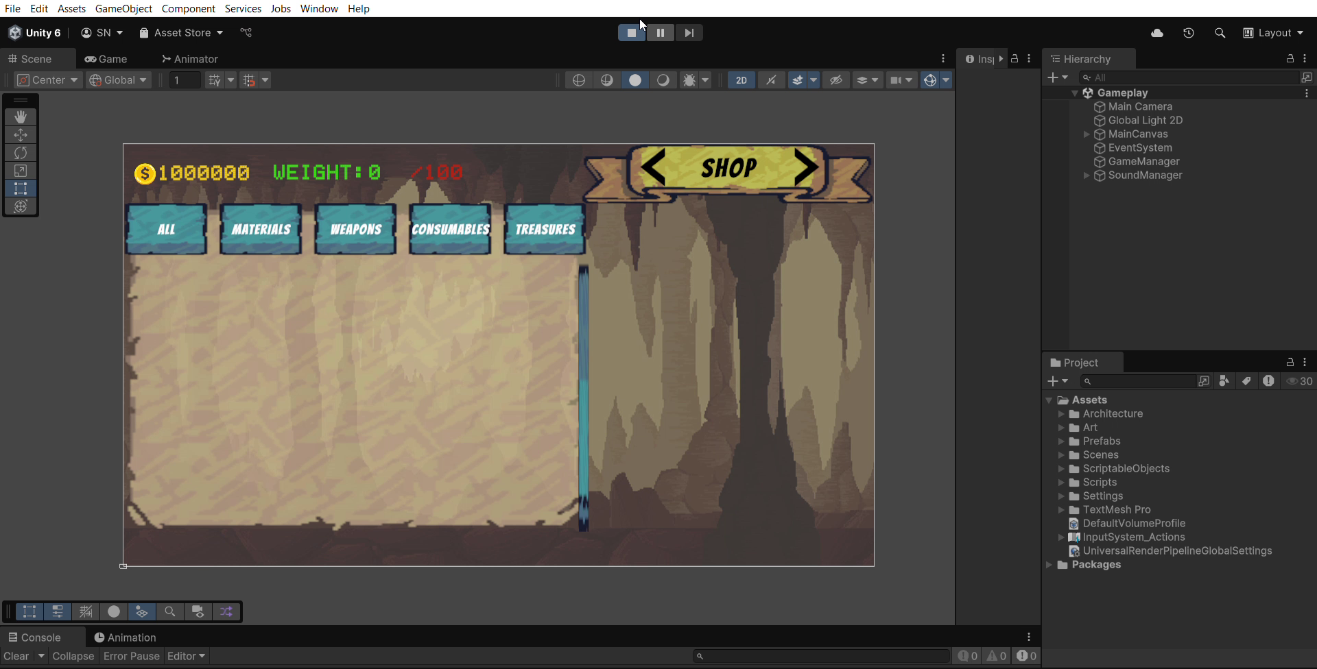Screen dimensions: 1317x669
Task: Expand the SoundManager object
Action: pyautogui.click(x=1087, y=175)
